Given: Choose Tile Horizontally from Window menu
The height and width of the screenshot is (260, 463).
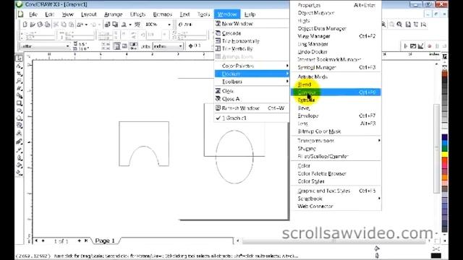Looking at the screenshot, I should [252, 41].
